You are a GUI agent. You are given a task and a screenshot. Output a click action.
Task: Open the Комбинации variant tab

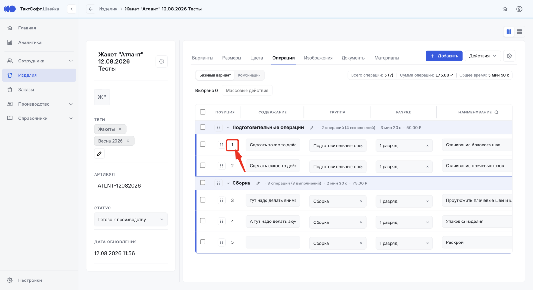tap(249, 75)
